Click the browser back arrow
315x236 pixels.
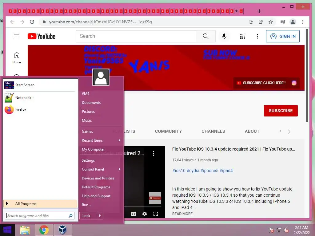[x=12, y=22]
